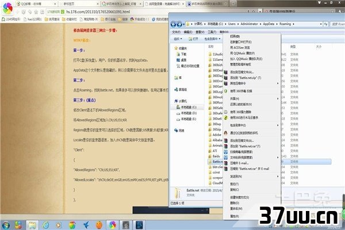
Task: Open the Explorer address bar history dropdown
Action: [321, 24]
